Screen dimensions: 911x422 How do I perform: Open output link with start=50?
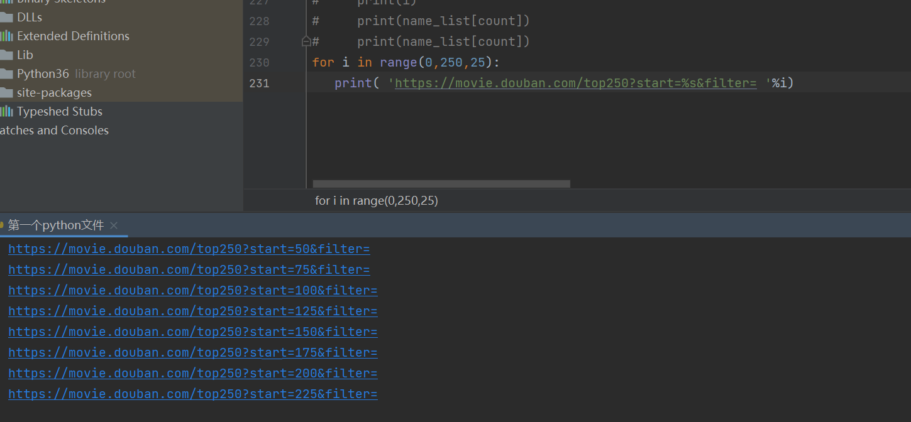click(189, 249)
